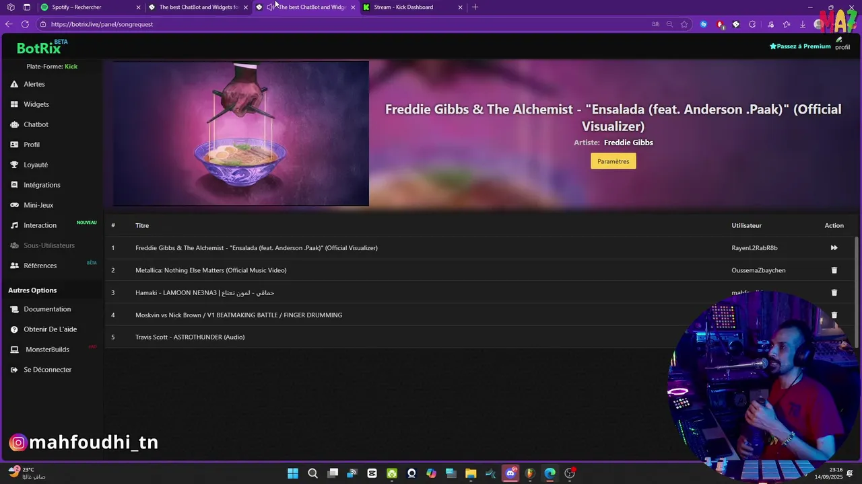Open the weather widget showing 23°C
The width and height of the screenshot is (862, 484).
click(x=27, y=473)
